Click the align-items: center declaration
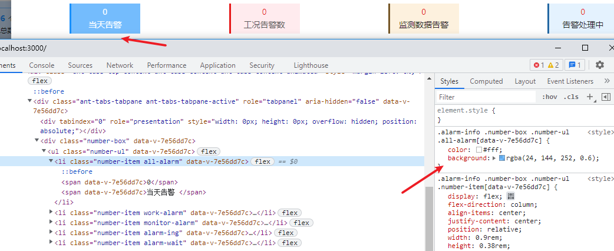This screenshot has width=614, height=251. (487, 213)
